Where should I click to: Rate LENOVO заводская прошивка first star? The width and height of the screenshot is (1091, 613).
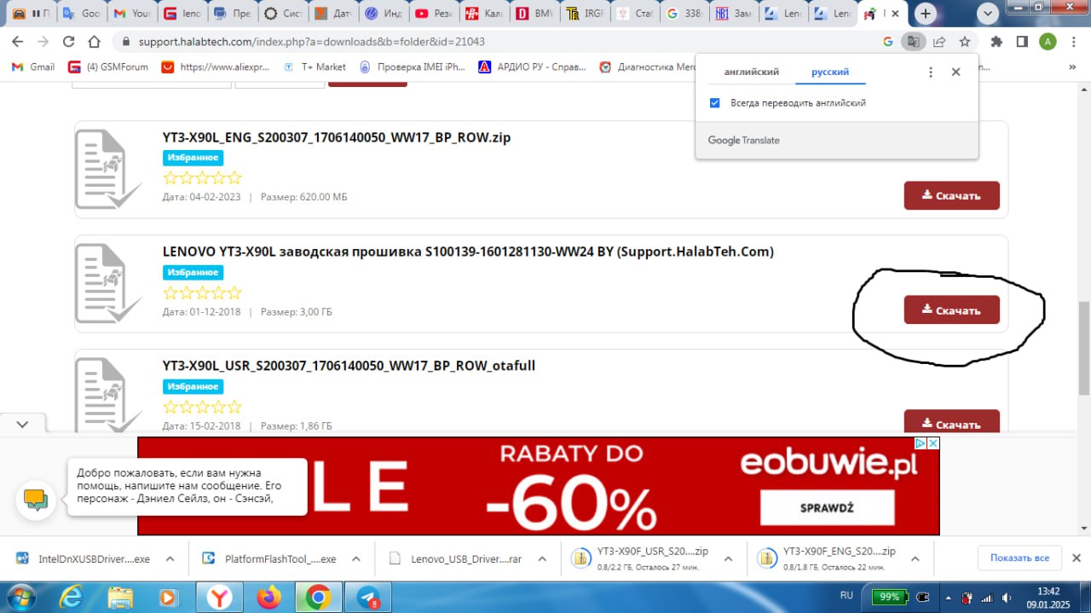(x=170, y=292)
